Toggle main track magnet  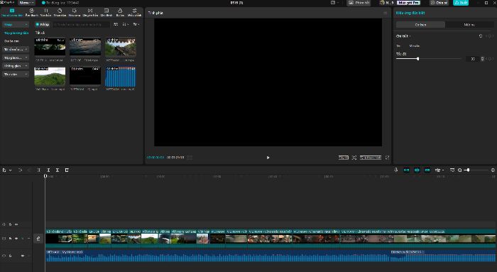coord(406,170)
